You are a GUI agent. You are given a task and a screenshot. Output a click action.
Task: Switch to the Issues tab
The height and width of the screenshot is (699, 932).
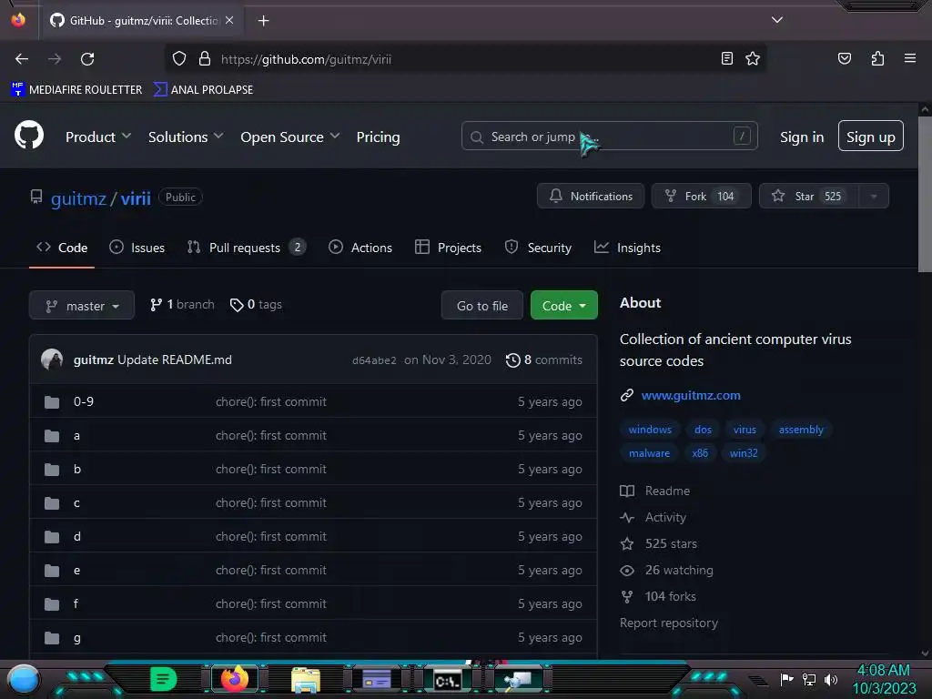tap(137, 248)
